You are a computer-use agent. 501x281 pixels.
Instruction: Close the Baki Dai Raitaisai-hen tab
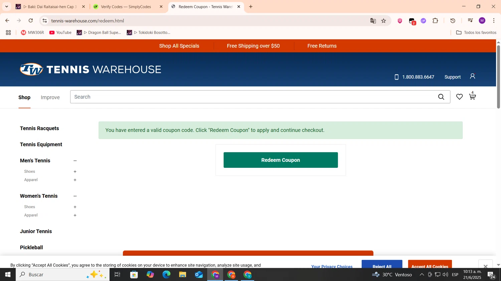(x=83, y=7)
